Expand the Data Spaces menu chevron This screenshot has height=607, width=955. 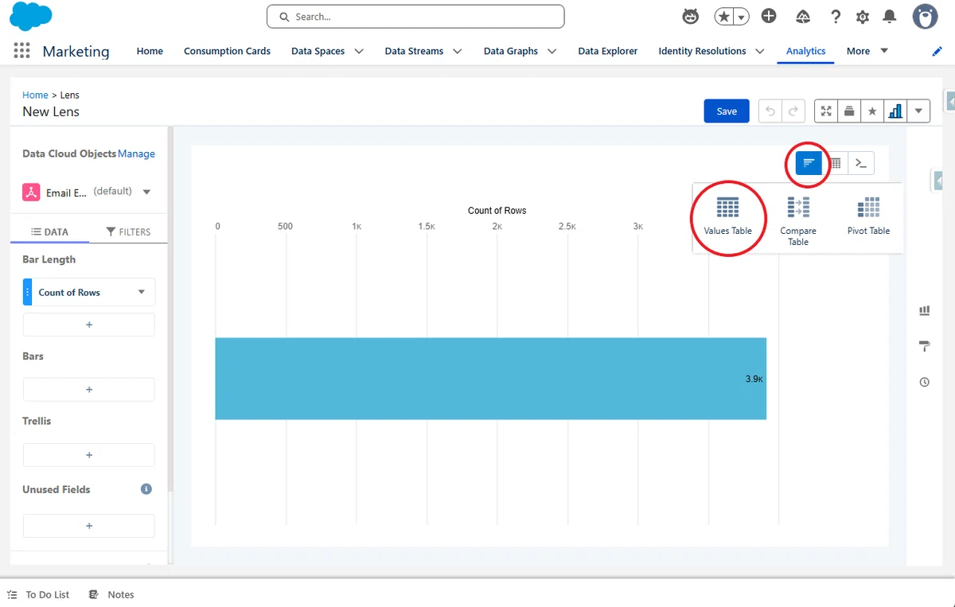pyautogui.click(x=359, y=51)
